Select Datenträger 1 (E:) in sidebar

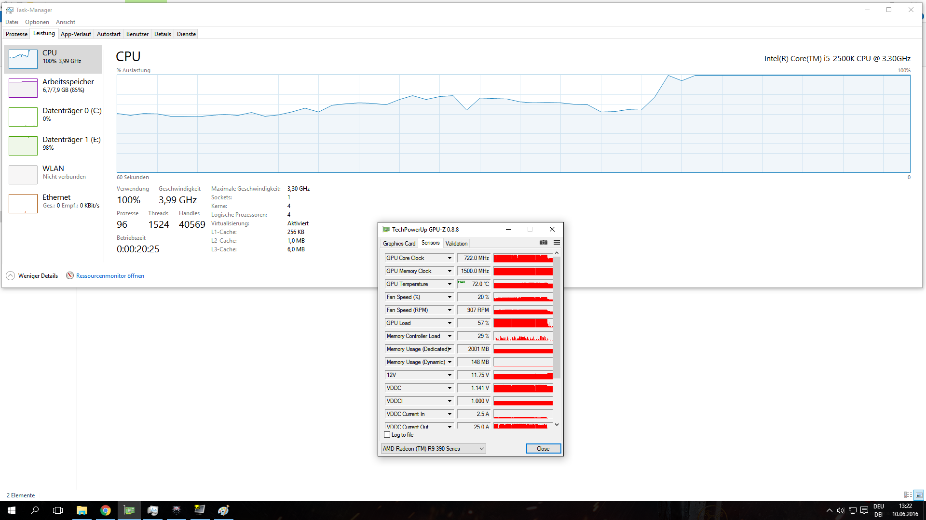tap(53, 146)
